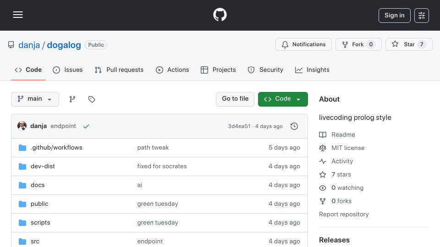The width and height of the screenshot is (440, 247).
Task: Open the Projects tab
Action: (x=218, y=70)
